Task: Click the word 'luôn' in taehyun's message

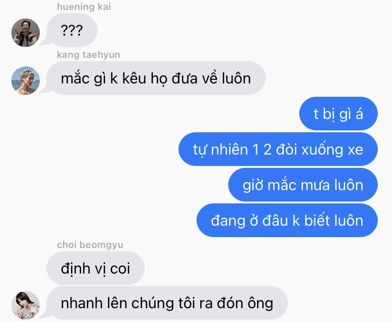Action: click(x=236, y=78)
